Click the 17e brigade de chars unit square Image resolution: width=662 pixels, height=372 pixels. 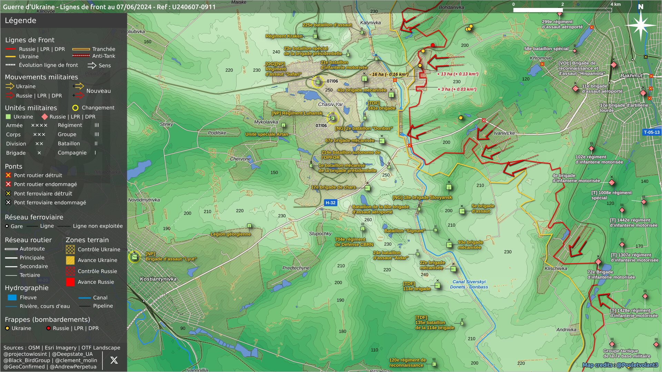[x=368, y=188]
